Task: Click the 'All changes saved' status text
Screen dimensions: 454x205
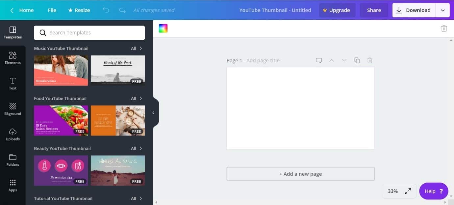Action: click(154, 10)
